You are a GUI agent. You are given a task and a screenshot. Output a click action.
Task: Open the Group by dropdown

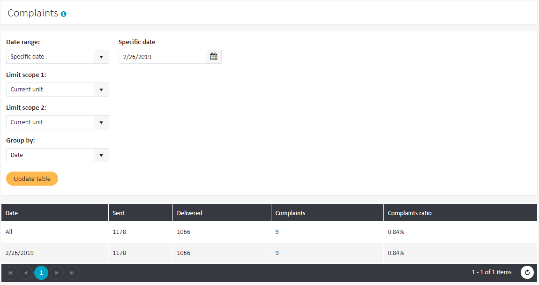coord(57,155)
